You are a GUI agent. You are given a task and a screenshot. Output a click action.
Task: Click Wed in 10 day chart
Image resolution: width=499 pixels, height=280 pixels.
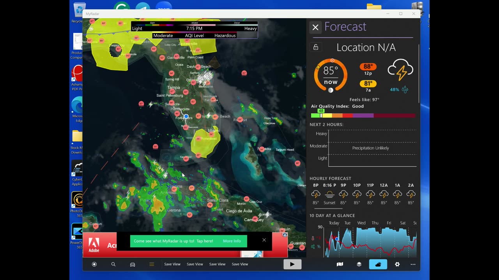[x=361, y=223]
